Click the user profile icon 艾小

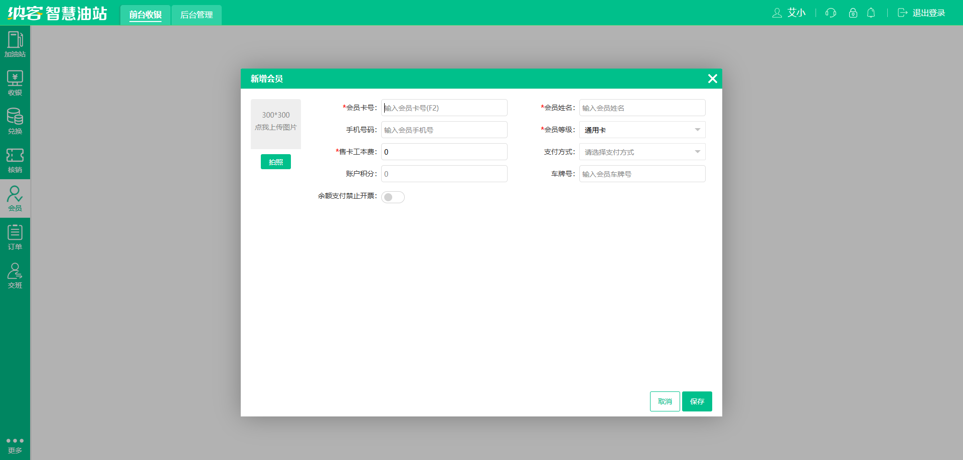(788, 13)
